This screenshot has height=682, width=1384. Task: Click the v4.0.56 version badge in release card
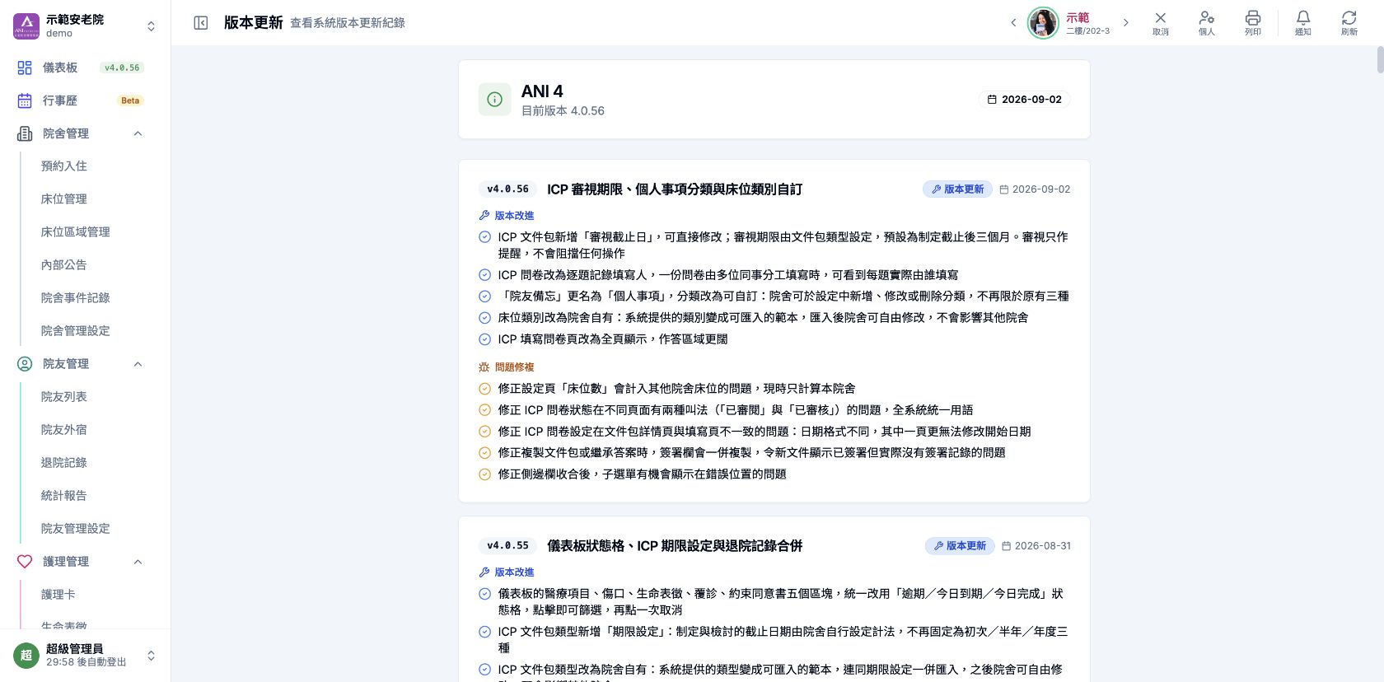(507, 189)
